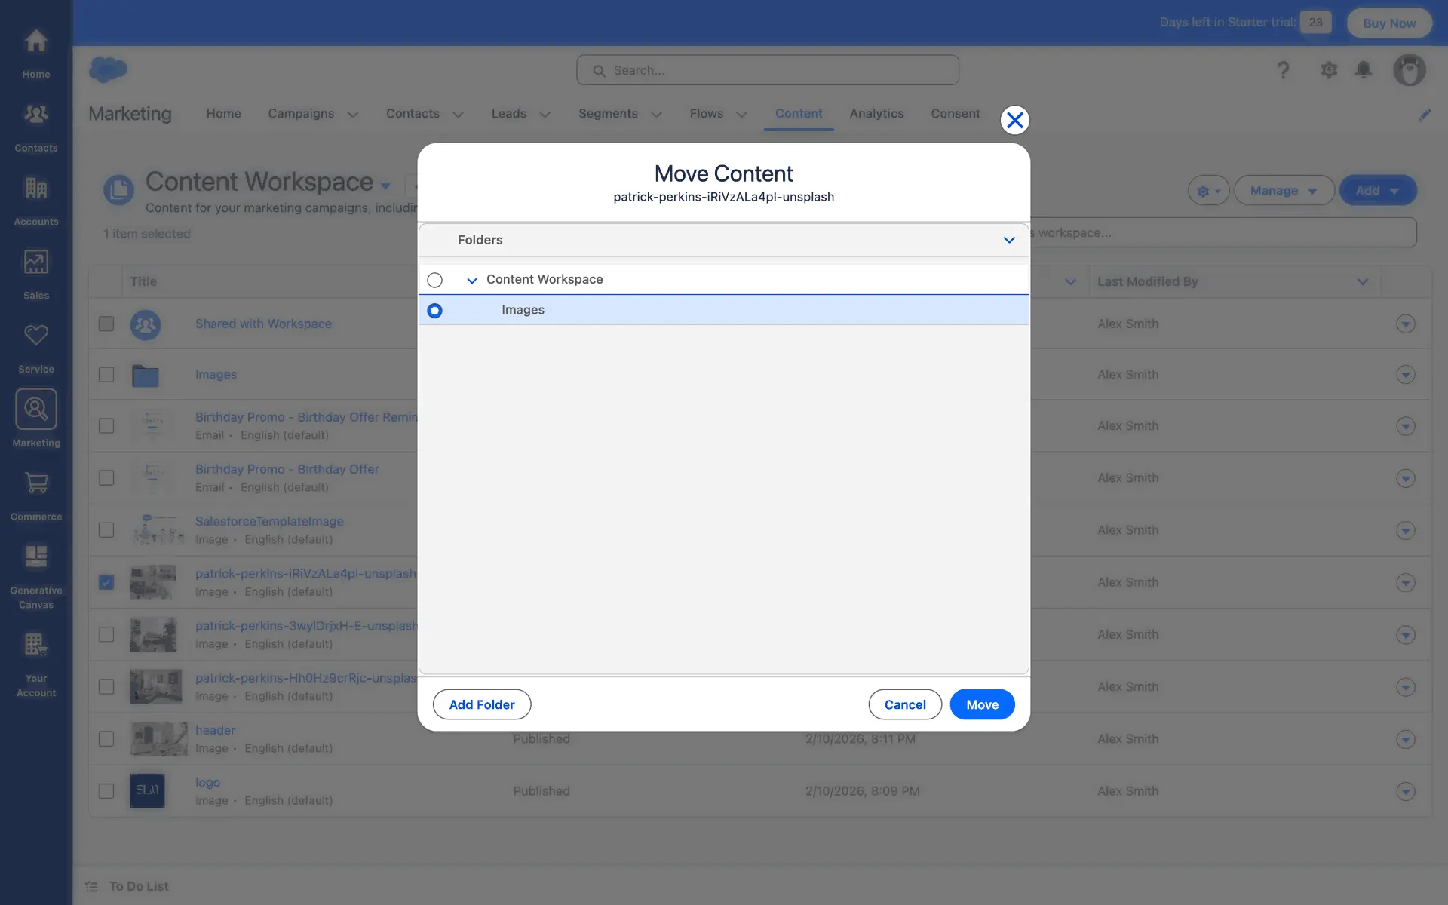
Task: Click the Add Folder button
Action: click(x=481, y=704)
